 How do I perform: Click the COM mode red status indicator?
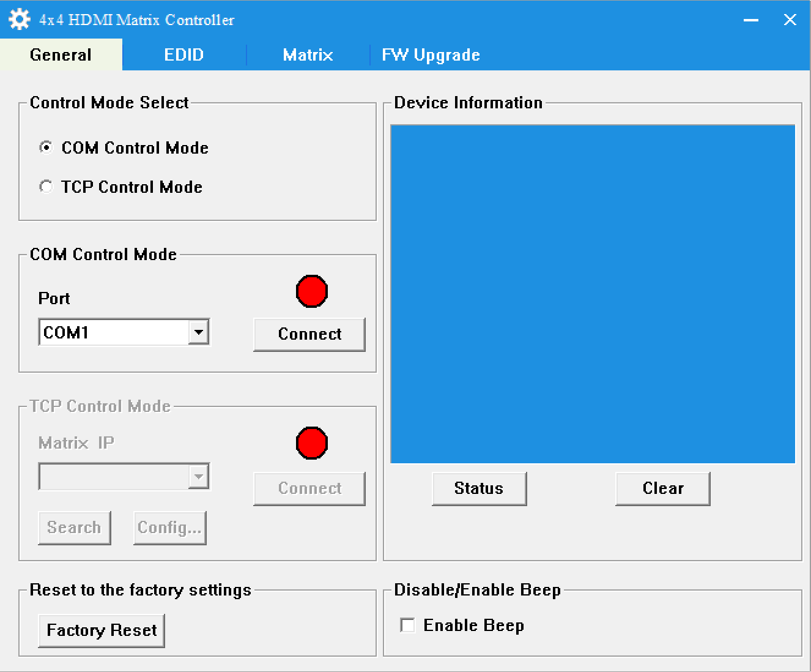[x=312, y=291]
